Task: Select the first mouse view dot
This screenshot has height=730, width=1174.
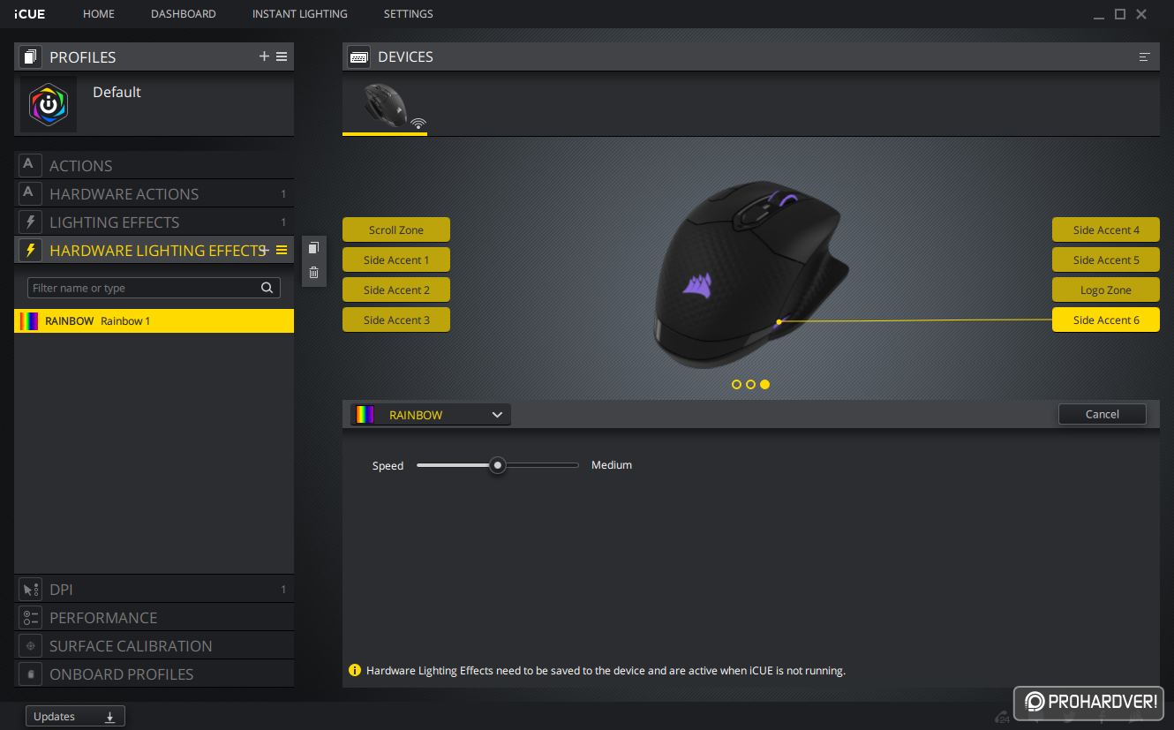Action: [736, 384]
